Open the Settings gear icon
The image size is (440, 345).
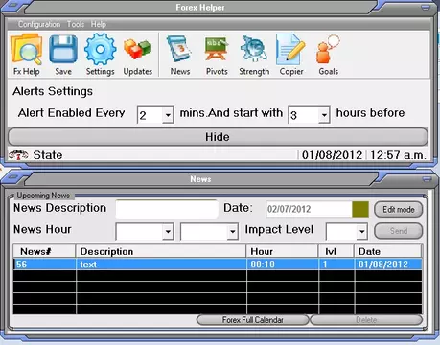pyautogui.click(x=100, y=49)
